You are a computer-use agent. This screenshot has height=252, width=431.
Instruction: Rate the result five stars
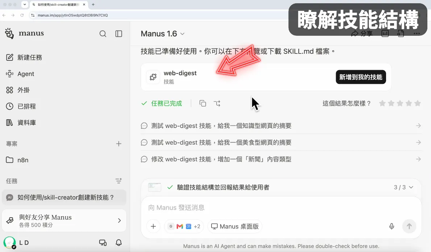(x=418, y=103)
